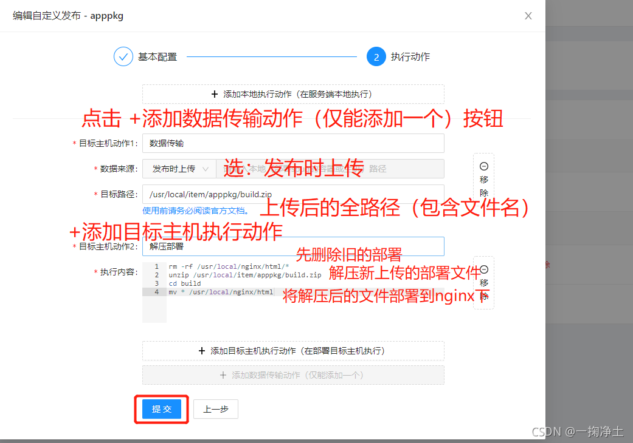The image size is (633, 443).
Task: Click the 提交 submit button
Action: point(161,408)
